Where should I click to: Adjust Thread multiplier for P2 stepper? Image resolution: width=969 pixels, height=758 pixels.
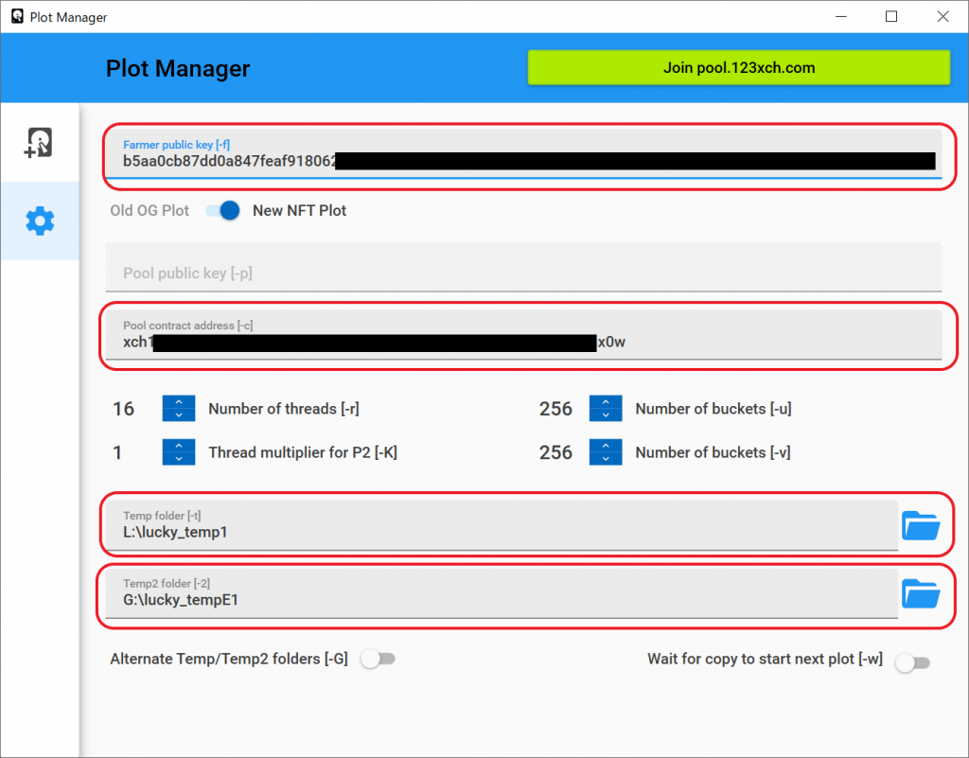click(178, 452)
